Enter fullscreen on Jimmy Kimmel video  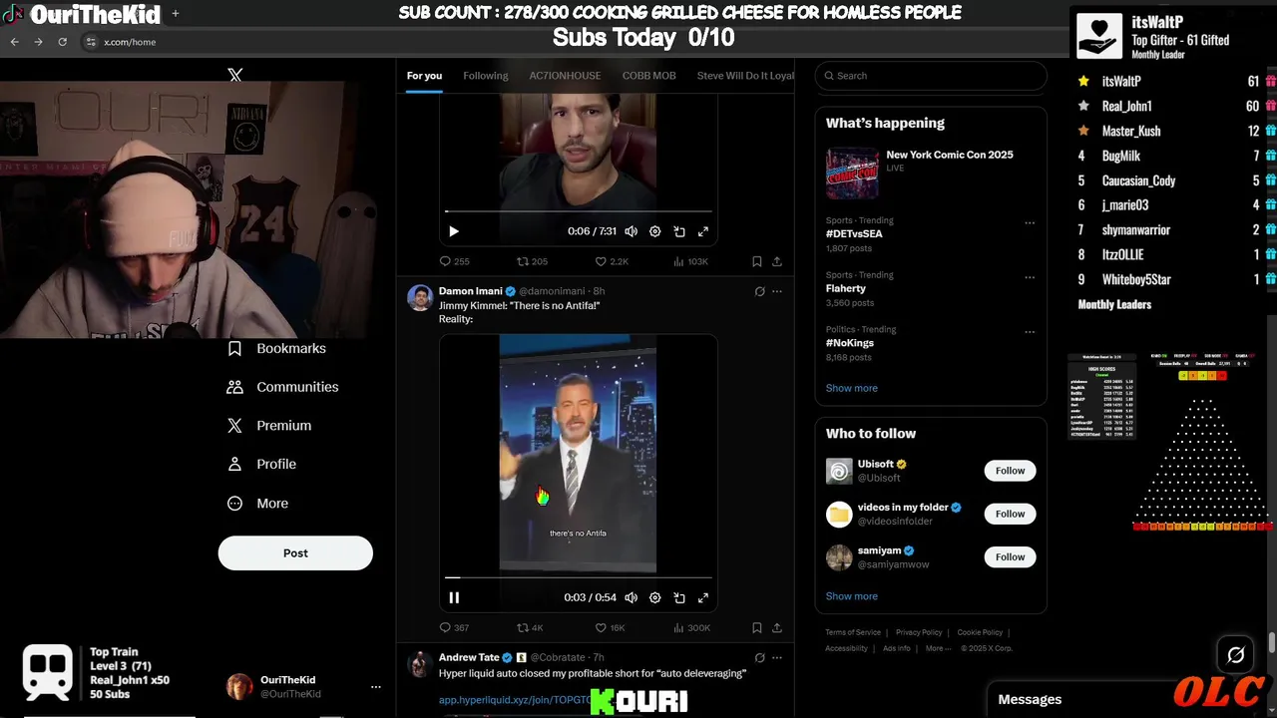(703, 597)
